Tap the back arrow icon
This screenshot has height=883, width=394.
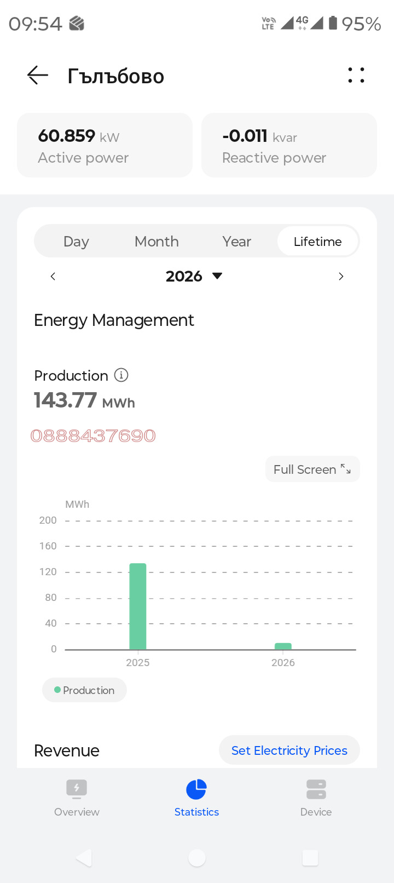38,76
